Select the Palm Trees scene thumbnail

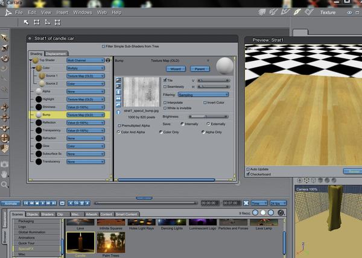(111, 242)
